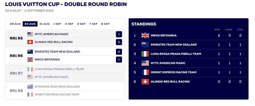Screen dimensions: 255x106
Task: Open the 1 SEP schedule tab
Action: click(57, 24)
